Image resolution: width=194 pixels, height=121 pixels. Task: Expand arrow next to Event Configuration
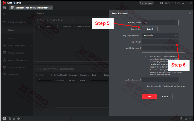coord(31,46)
